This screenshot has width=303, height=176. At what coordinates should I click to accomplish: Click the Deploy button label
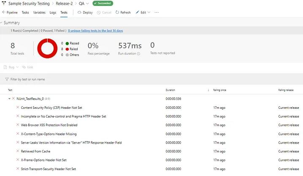88,13
